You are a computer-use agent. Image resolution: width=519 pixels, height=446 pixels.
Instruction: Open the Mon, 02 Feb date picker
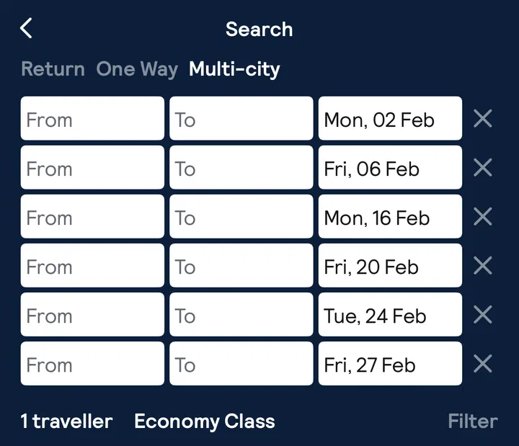click(390, 119)
